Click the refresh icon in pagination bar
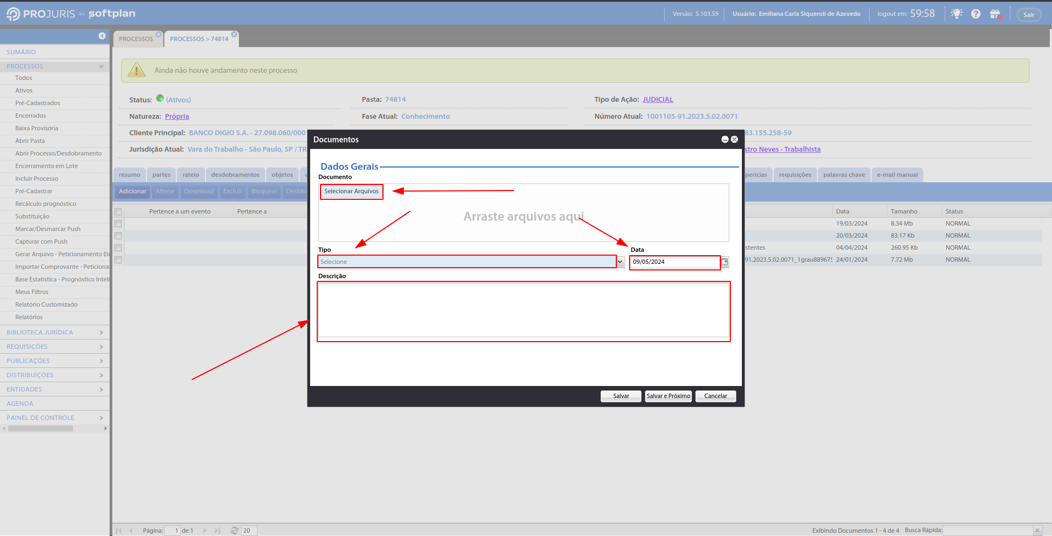 (x=235, y=531)
